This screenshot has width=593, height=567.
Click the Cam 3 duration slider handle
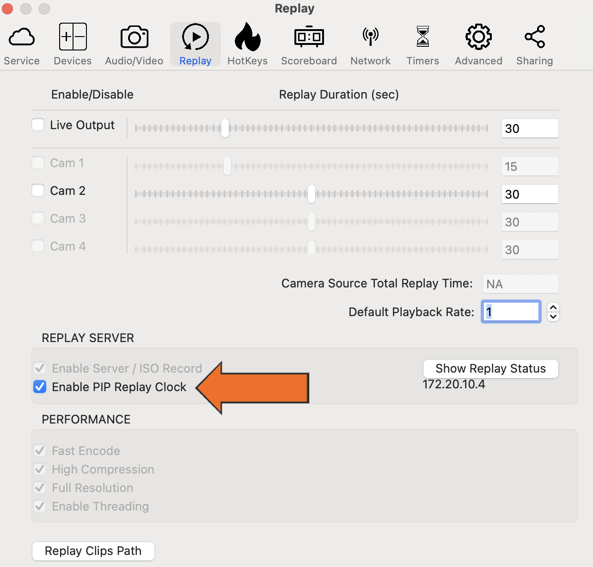312,222
